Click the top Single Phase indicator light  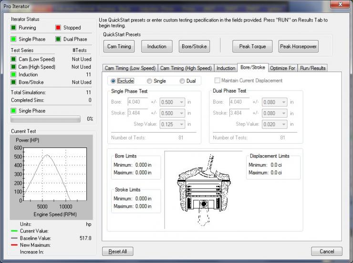(x=13, y=39)
